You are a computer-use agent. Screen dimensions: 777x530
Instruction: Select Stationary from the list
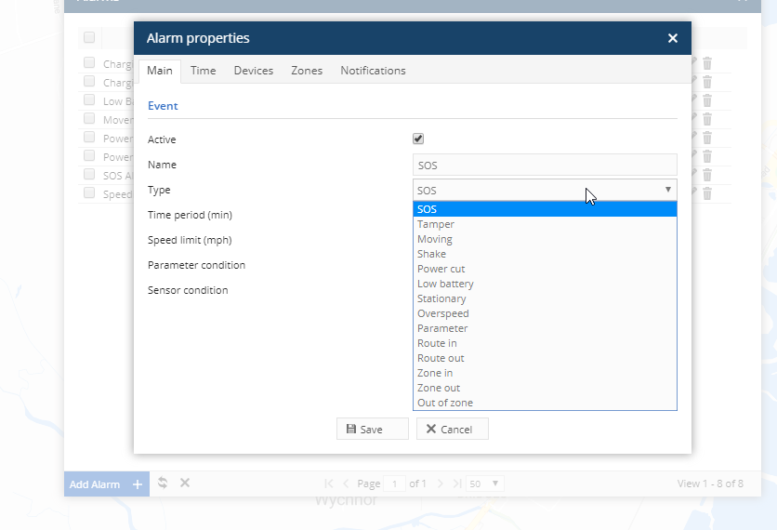coord(545,298)
